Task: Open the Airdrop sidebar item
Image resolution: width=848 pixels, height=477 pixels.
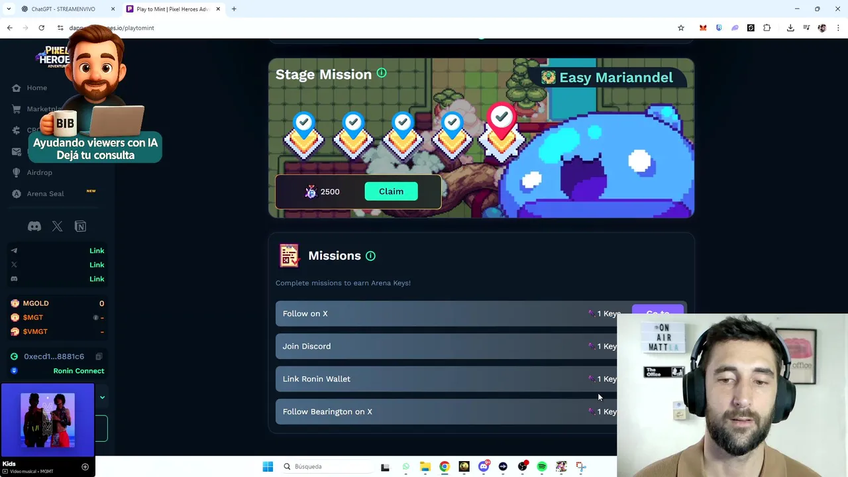Action: pos(32,172)
